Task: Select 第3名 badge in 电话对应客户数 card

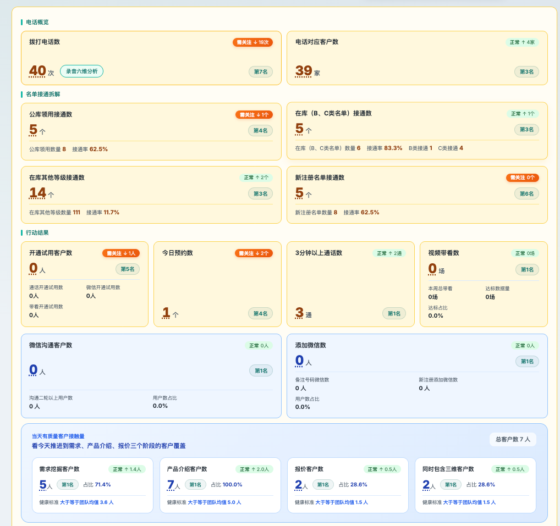Action: point(527,71)
